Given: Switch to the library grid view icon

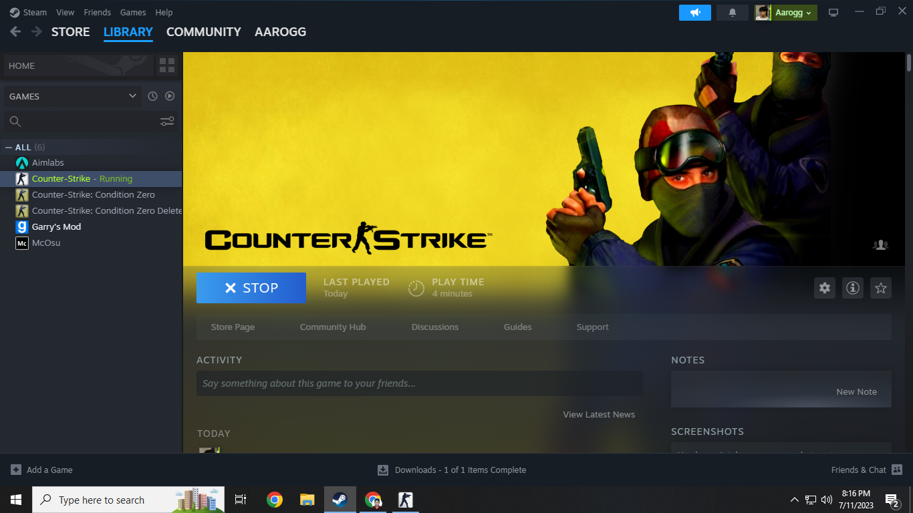Looking at the screenshot, I should coord(167,65).
